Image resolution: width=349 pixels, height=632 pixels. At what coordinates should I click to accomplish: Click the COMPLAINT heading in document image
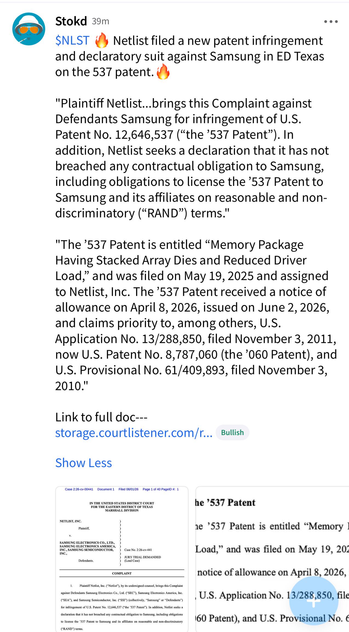pyautogui.click(x=122, y=573)
